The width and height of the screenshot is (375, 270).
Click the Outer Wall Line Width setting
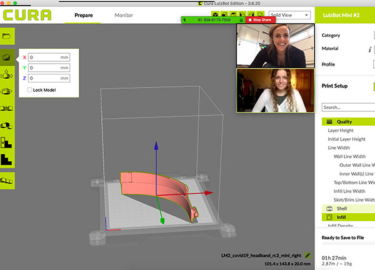tap(357, 165)
